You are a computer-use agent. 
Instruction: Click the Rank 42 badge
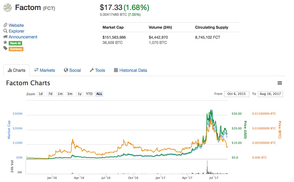pyautogui.click(x=15, y=43)
